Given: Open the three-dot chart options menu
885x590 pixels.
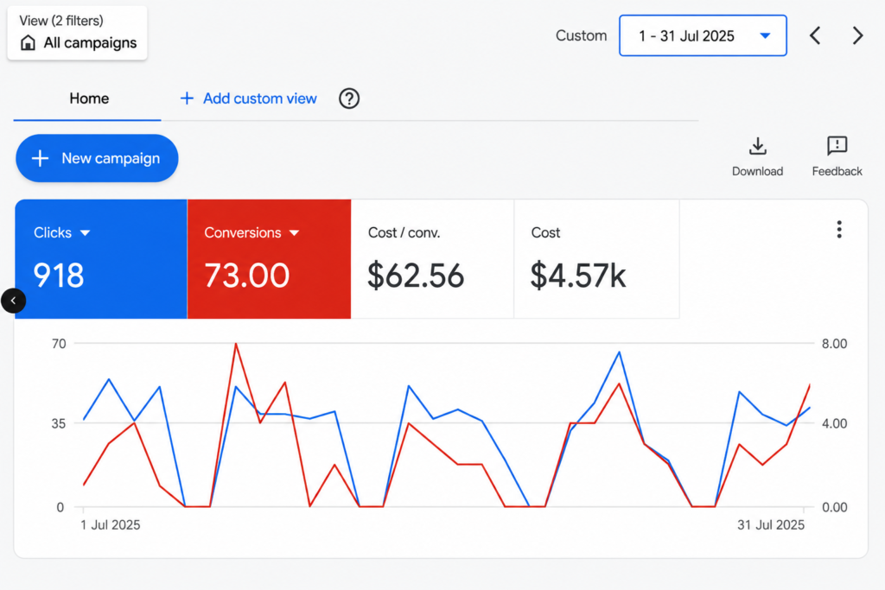Looking at the screenshot, I should (839, 230).
